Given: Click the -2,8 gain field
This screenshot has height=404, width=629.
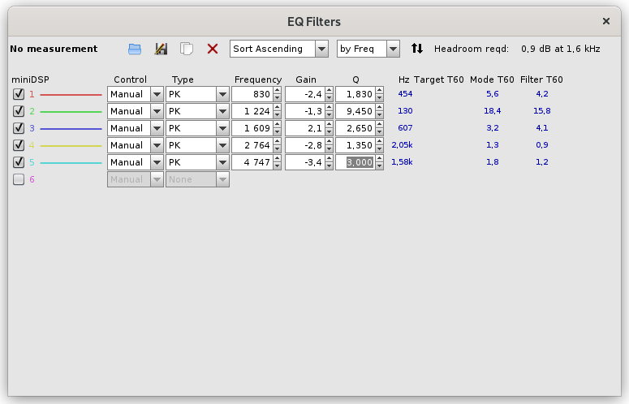Looking at the screenshot, I should tap(305, 145).
